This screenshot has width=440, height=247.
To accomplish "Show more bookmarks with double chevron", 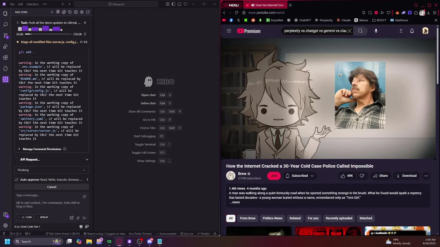I will pyautogui.click(x=436, y=20).
